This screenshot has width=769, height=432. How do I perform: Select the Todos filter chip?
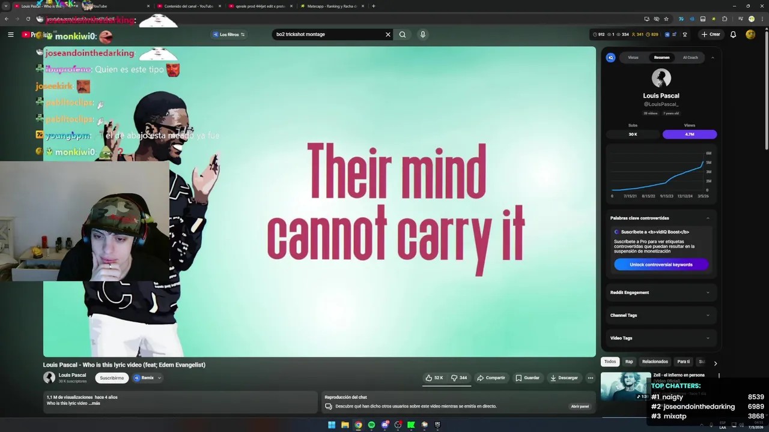[610, 362]
